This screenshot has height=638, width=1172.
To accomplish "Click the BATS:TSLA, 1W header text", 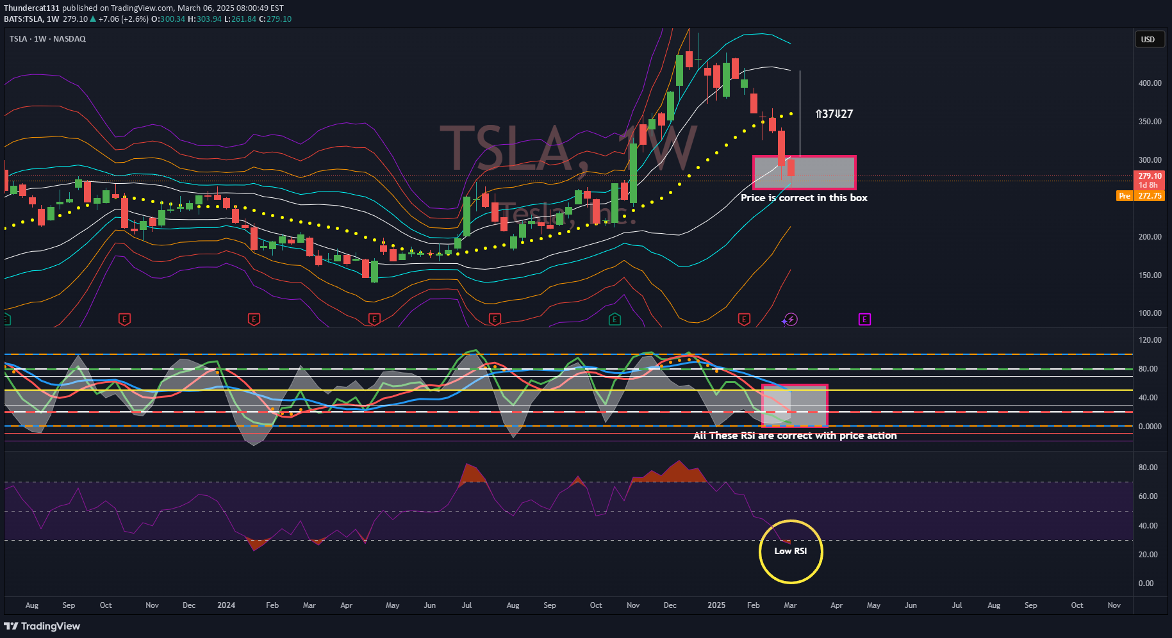I will click(x=31, y=19).
